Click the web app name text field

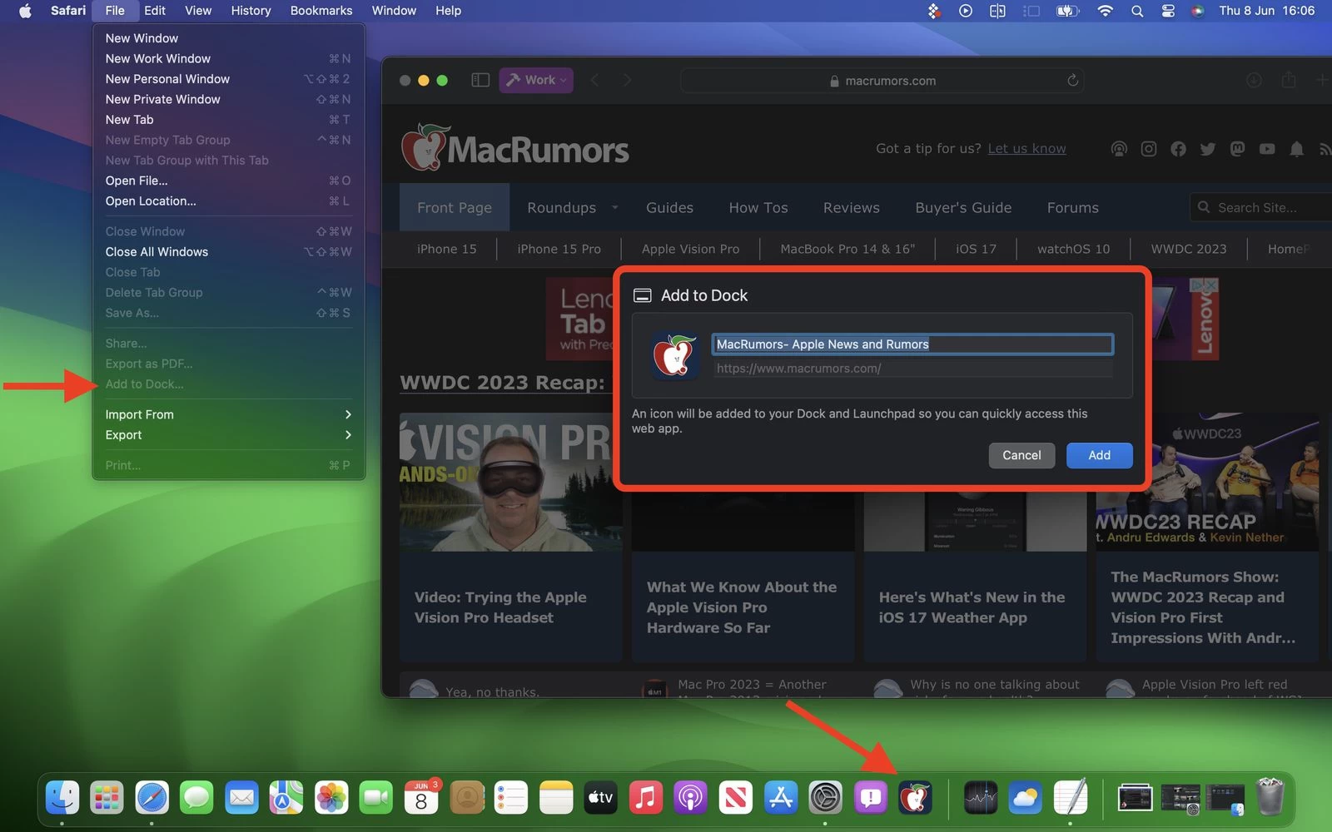(912, 344)
